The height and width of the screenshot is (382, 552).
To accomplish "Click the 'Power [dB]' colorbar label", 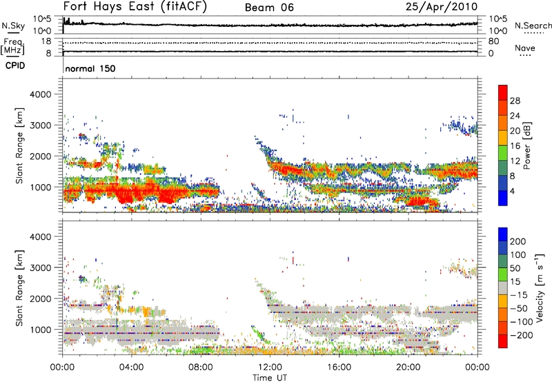I will coord(526,145).
